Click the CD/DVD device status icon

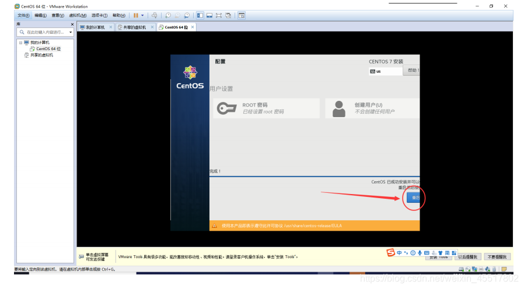tap(468, 269)
